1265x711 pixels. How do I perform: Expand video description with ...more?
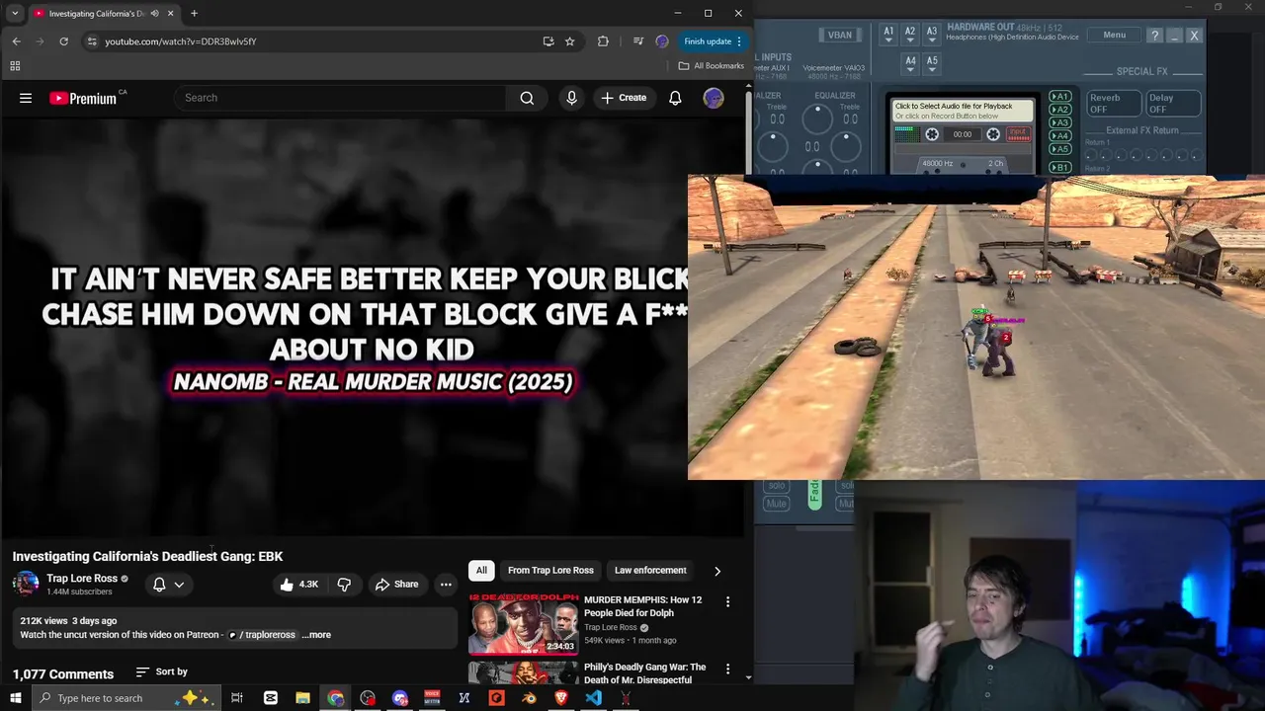tap(316, 635)
